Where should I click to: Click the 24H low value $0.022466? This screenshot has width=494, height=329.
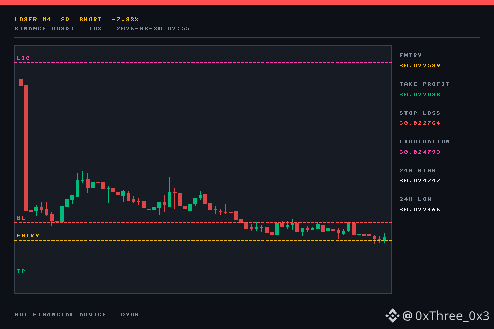(420, 210)
